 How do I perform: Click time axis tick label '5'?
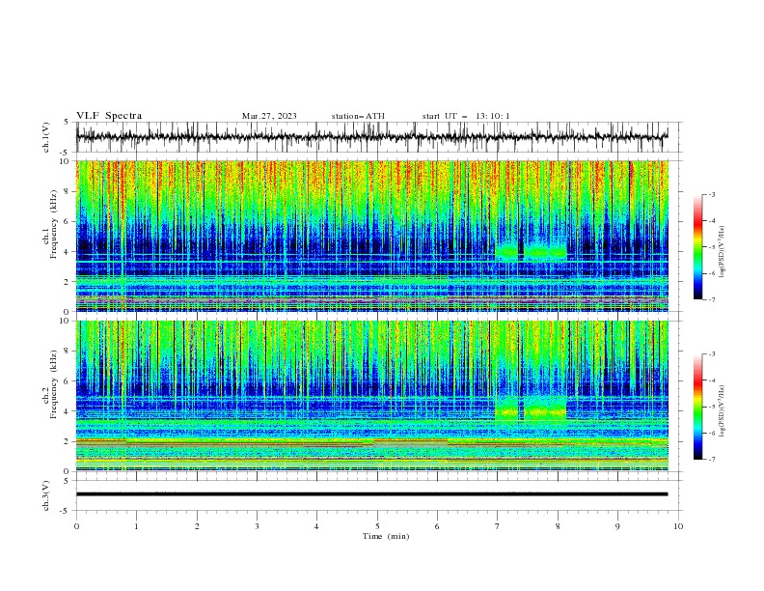click(x=377, y=526)
